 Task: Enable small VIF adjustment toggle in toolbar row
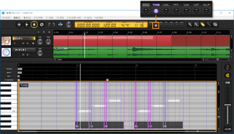(176, 25)
